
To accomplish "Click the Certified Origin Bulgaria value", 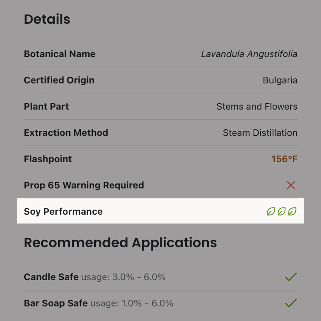I will point(280,80).
